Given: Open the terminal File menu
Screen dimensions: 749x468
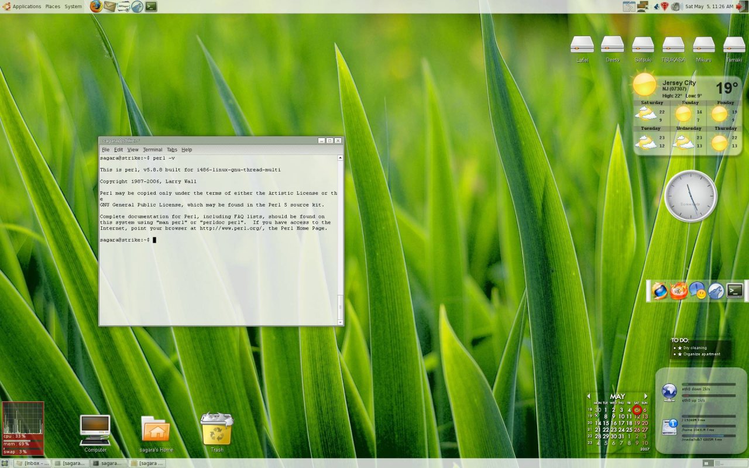Looking at the screenshot, I should (x=105, y=150).
